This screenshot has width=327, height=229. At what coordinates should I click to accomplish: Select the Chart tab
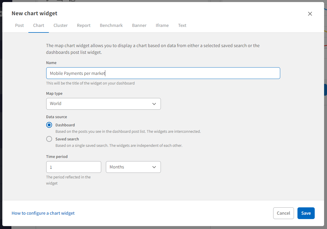pos(39,25)
